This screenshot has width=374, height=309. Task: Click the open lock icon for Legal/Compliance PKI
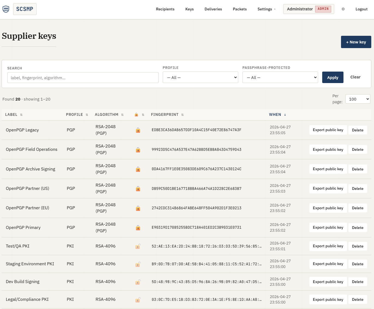coord(138,300)
